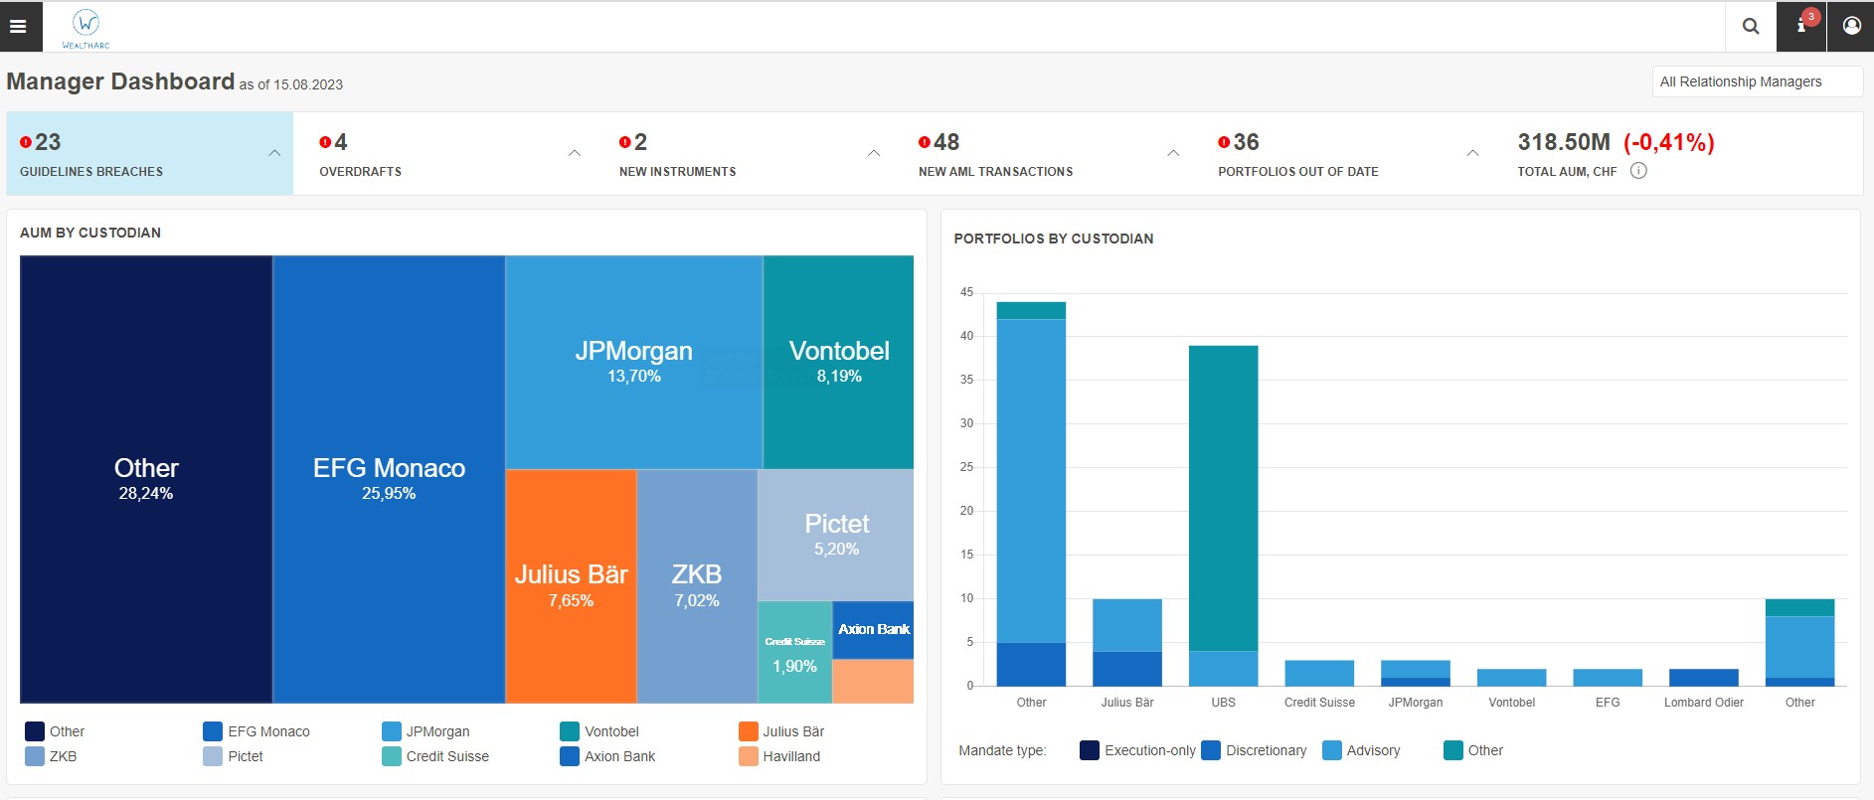
Task: Click red alert icon beside 4 overdrafts
Action: pos(325,142)
